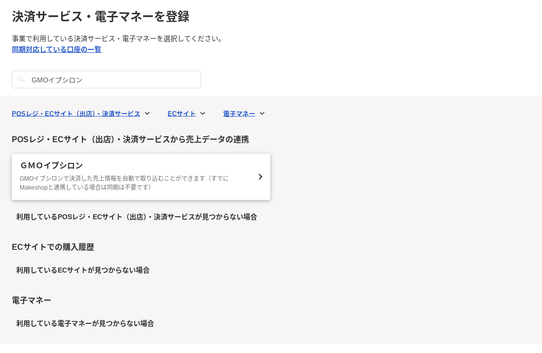Screen dimensions: 542x353
Task: Click the 事業で利用している決済サービス instruction text
Action: (118, 39)
